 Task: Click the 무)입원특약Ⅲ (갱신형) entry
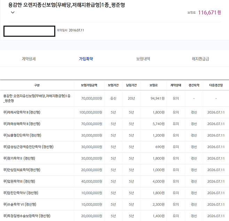coord(19,182)
